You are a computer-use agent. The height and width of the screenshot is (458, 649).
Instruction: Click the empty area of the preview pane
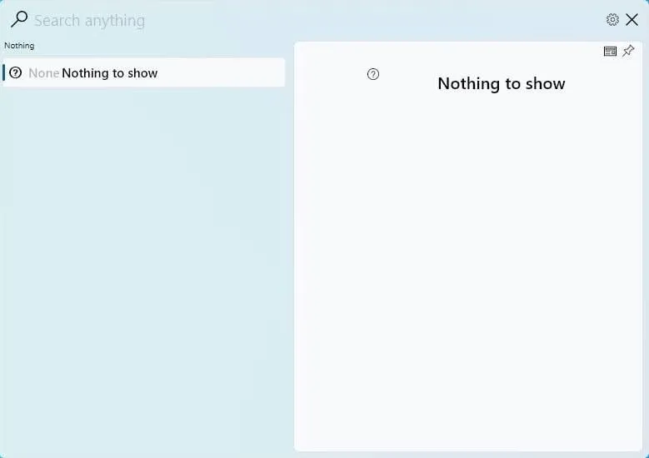467,266
